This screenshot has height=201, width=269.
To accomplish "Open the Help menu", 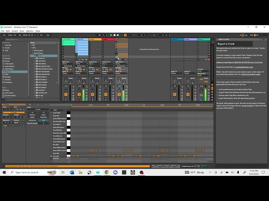I will [37, 31].
